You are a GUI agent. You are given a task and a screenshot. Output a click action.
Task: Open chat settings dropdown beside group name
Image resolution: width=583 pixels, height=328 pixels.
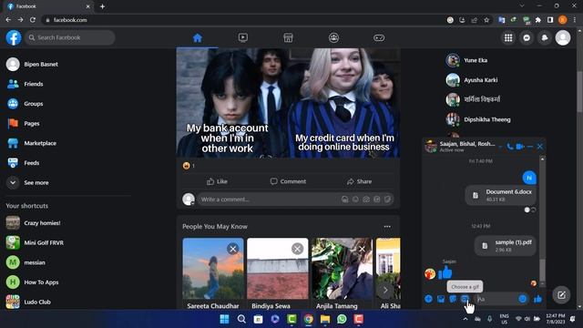(500, 147)
